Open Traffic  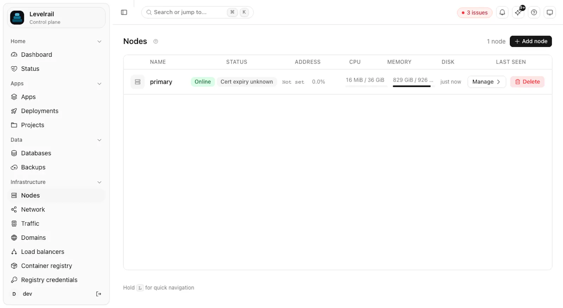pos(56,224)
